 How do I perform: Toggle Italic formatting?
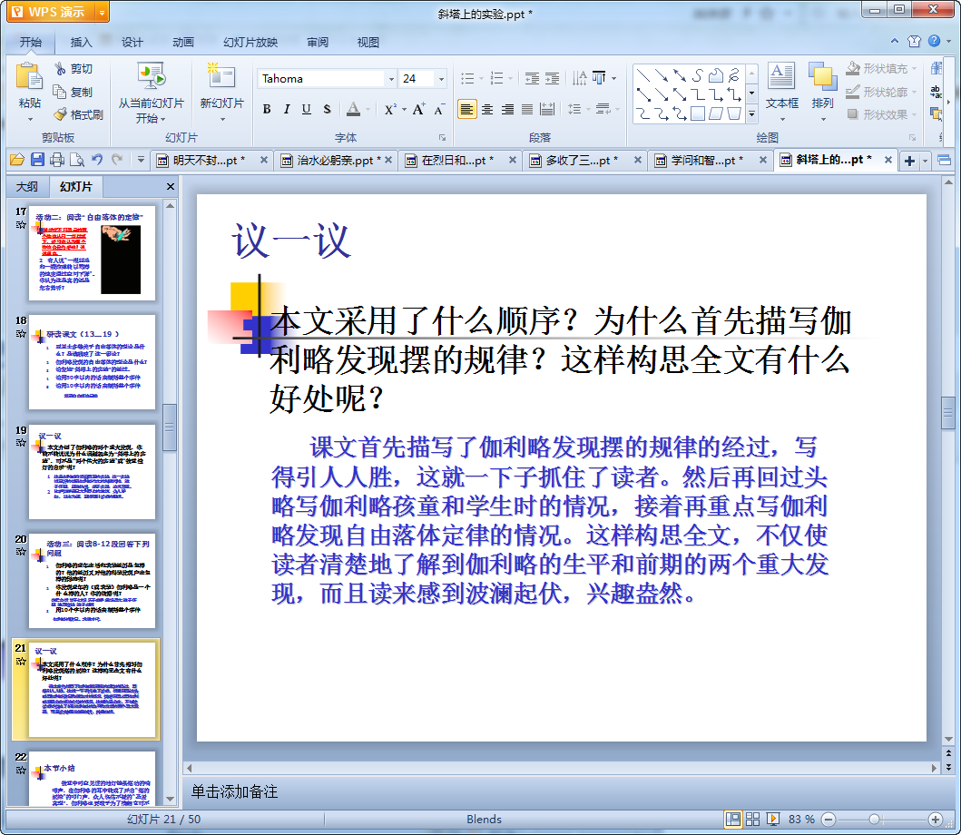click(x=286, y=109)
